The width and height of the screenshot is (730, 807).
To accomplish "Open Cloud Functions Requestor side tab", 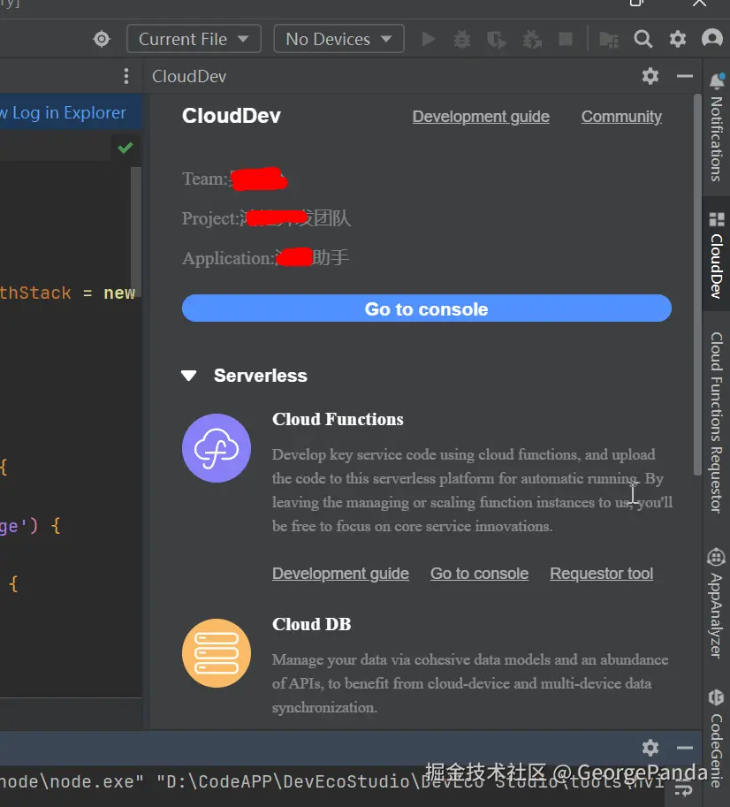I will pyautogui.click(x=716, y=422).
